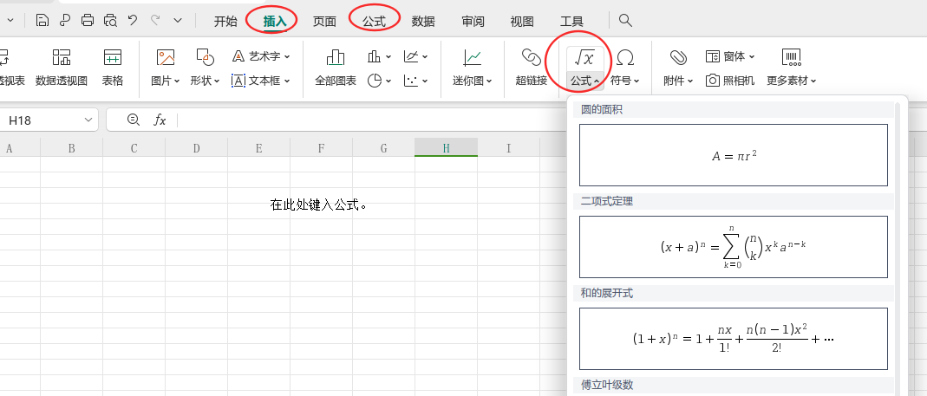Open the 附件 attachment dropdown
This screenshot has height=396, width=927.
[x=678, y=68]
